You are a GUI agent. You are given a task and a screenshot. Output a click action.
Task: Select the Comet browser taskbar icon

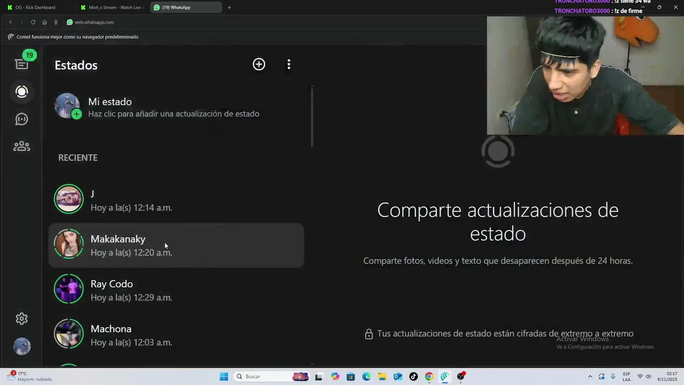pyautogui.click(x=445, y=376)
